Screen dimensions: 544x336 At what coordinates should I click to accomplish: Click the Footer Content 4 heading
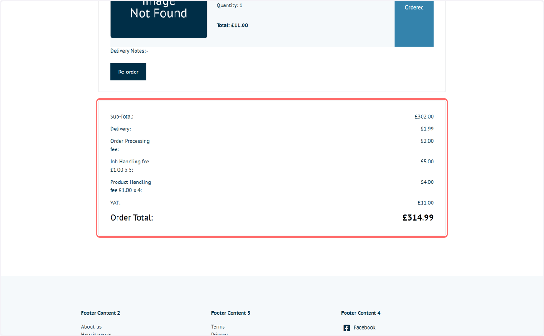361,313
